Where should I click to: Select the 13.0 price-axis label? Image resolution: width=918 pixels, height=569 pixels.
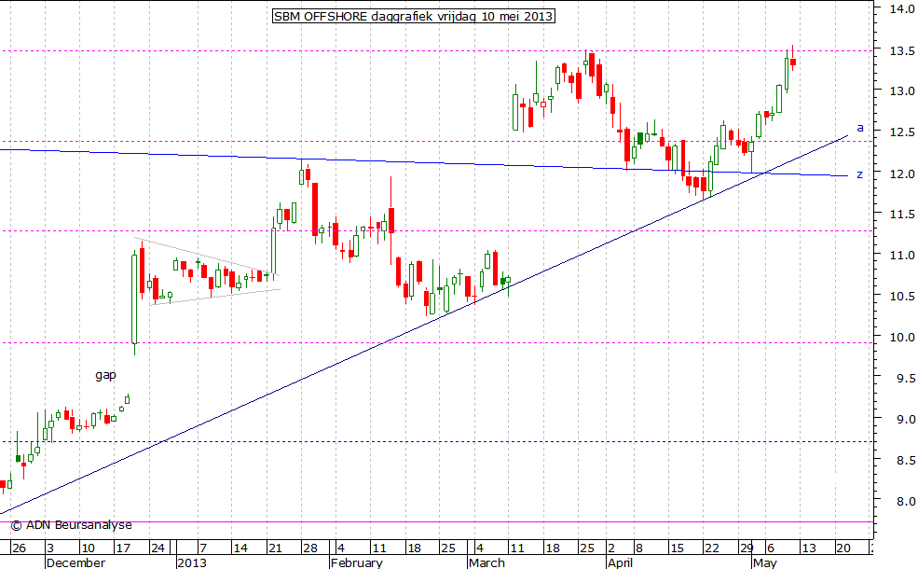click(x=903, y=91)
